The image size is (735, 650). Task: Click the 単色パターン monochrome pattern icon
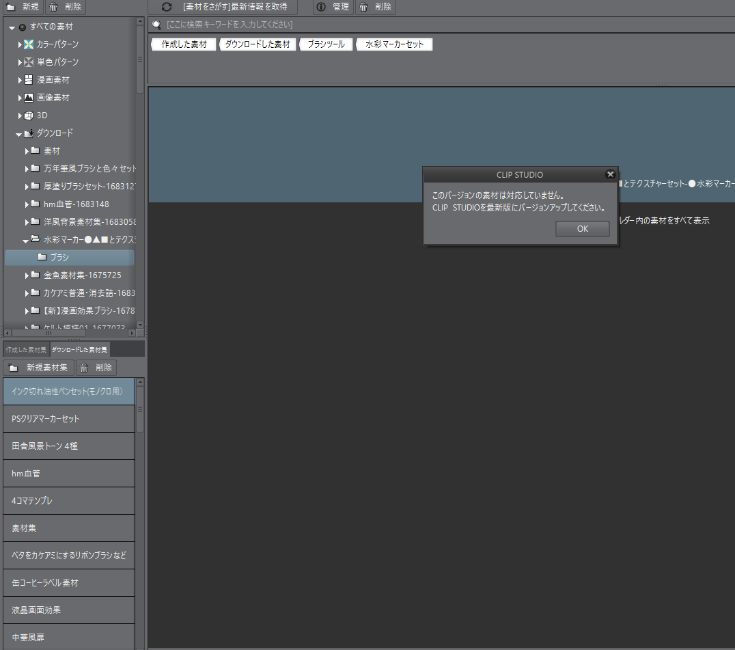[x=29, y=62]
